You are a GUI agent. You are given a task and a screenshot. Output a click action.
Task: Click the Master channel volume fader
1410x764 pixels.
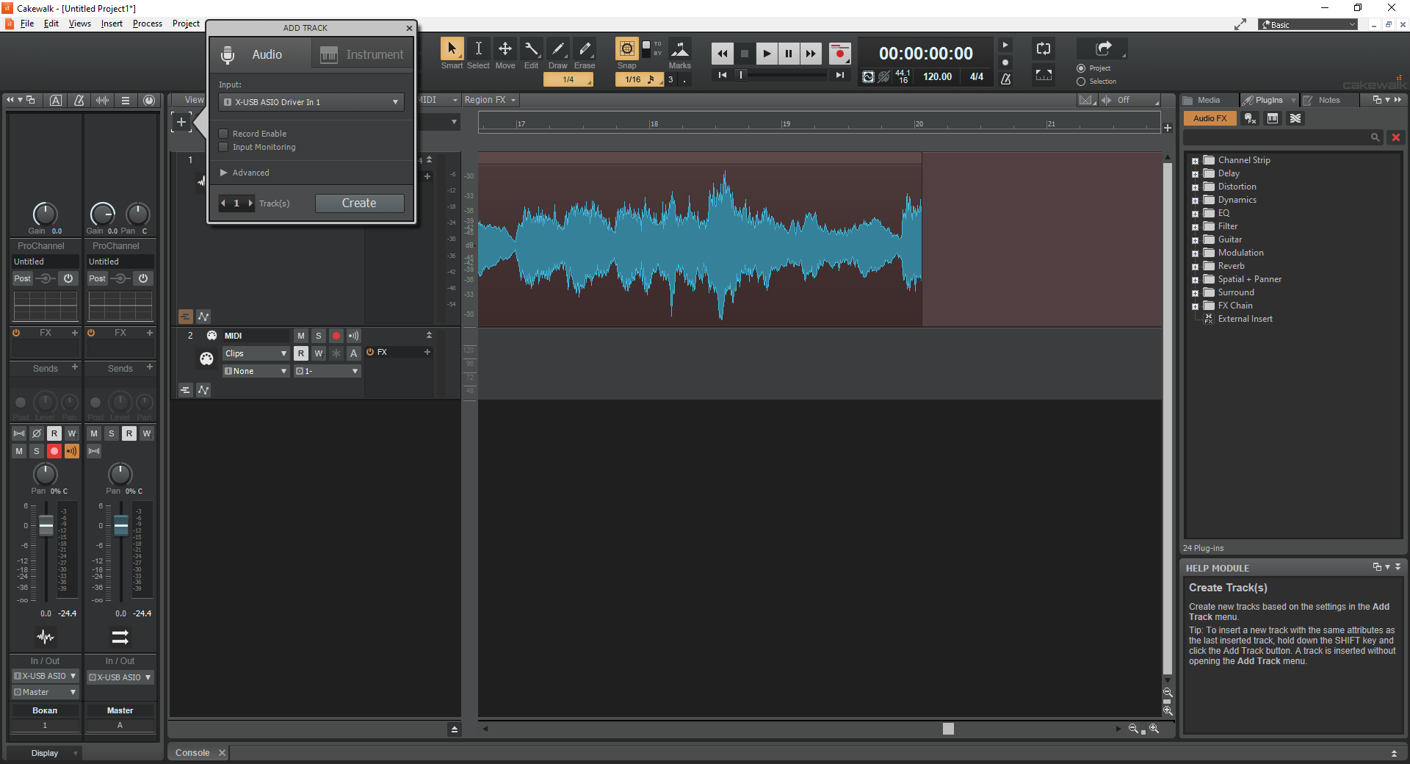tap(121, 525)
